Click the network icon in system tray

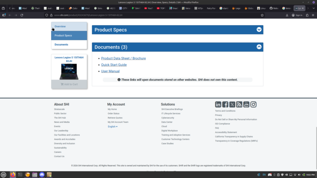coord(295,175)
